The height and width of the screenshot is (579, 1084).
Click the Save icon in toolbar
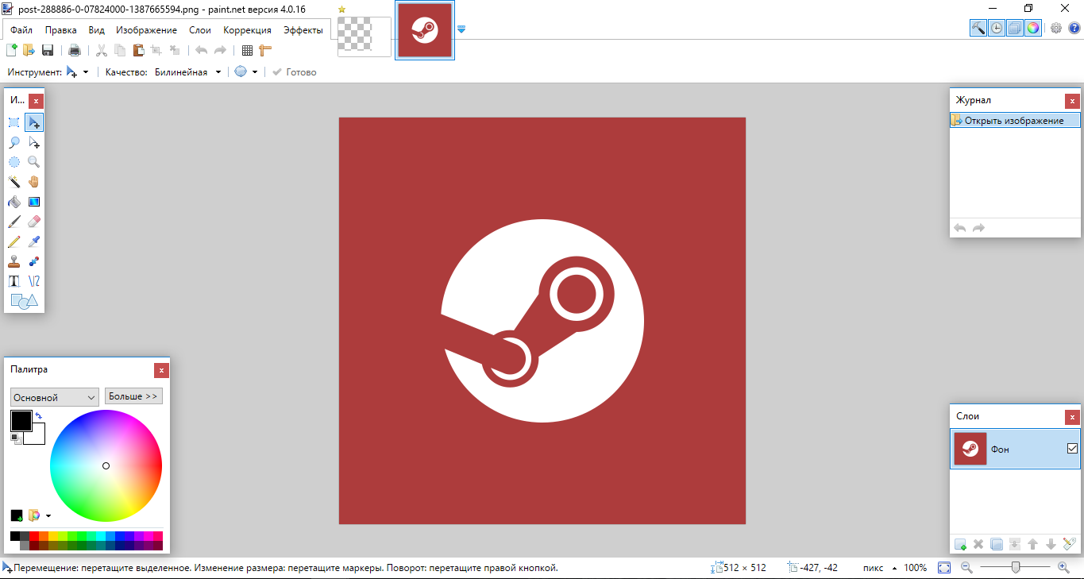48,51
